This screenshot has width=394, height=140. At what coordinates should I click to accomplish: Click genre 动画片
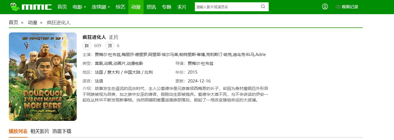(x=119, y=63)
